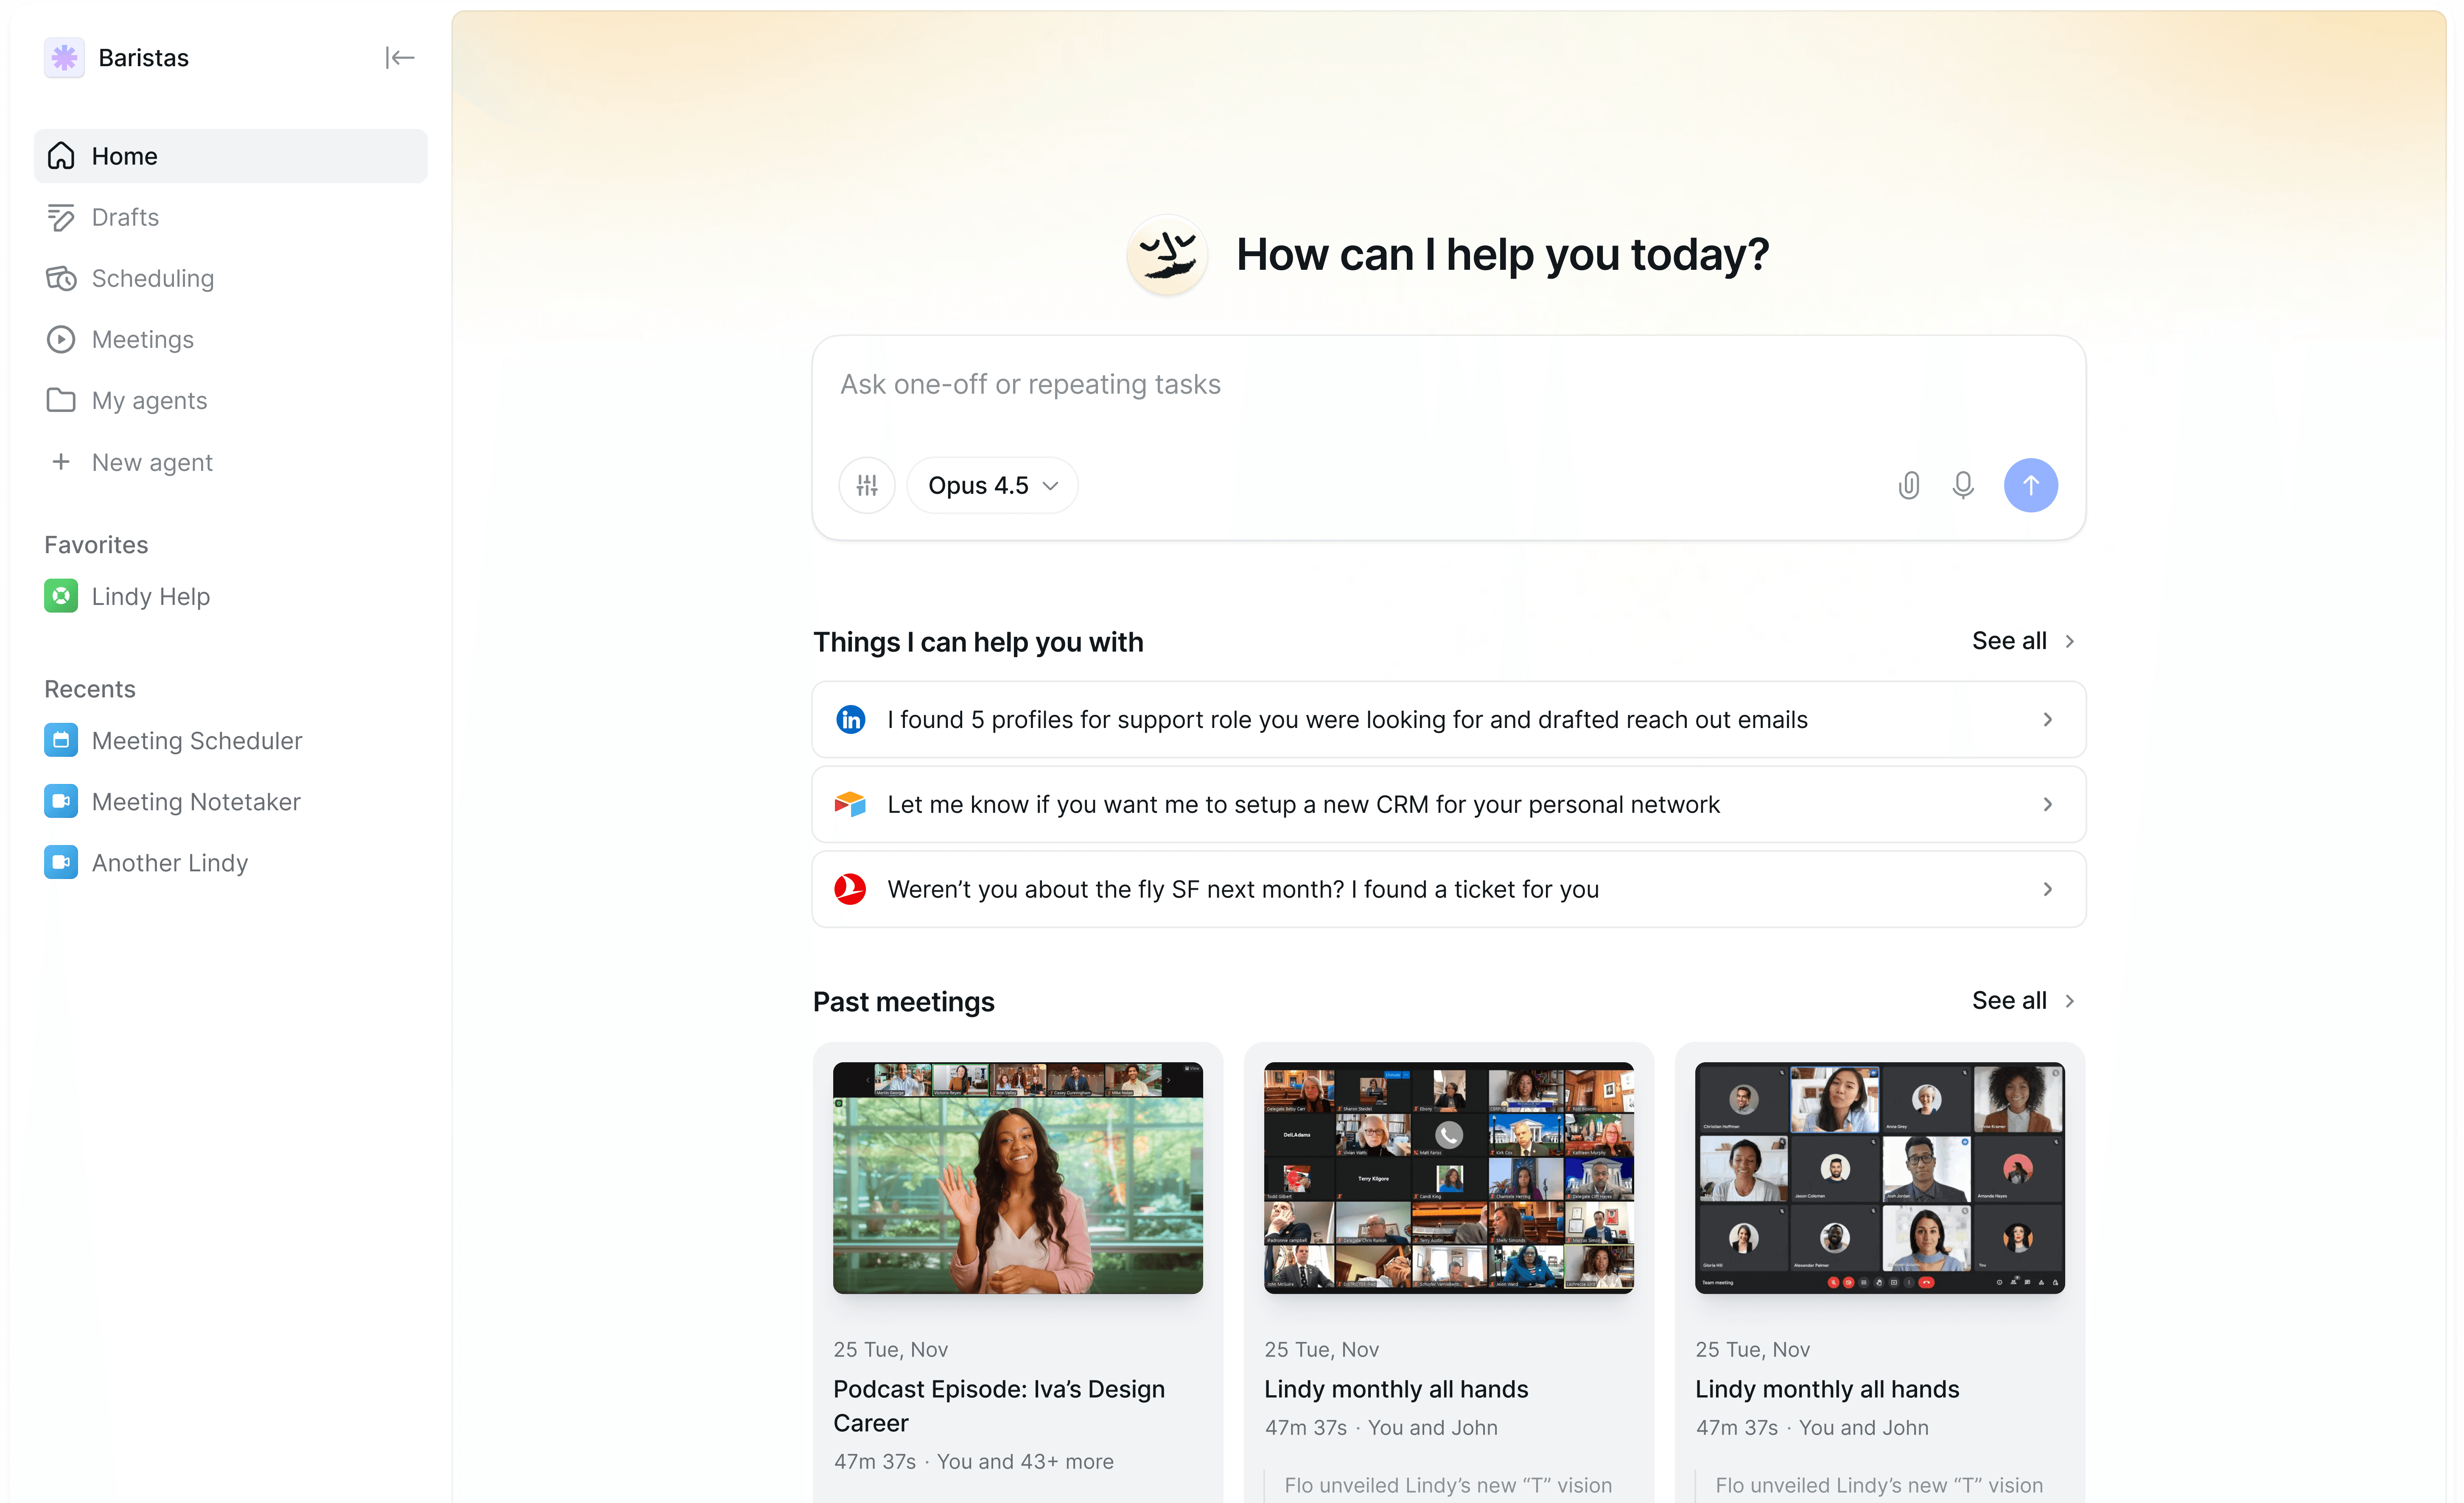Go to Drafts in sidebar
Screen dimensions: 2464x1503
click(x=125, y=217)
